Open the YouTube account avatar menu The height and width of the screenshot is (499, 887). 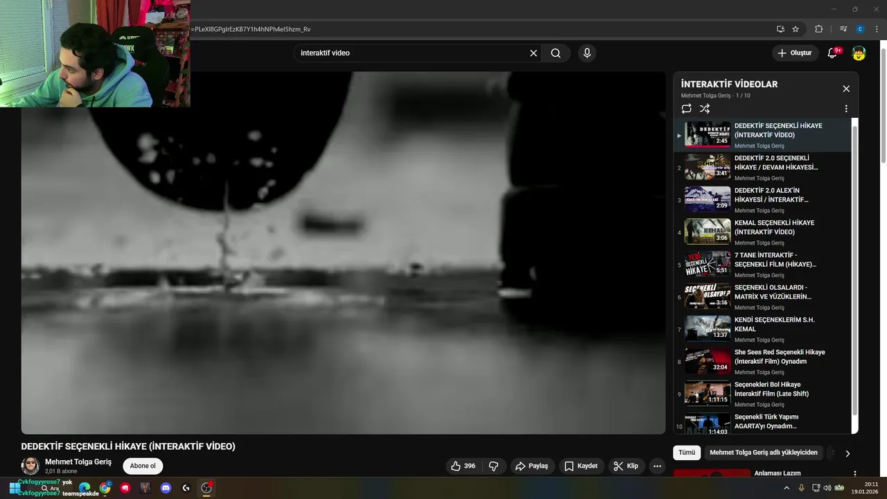coord(859,53)
